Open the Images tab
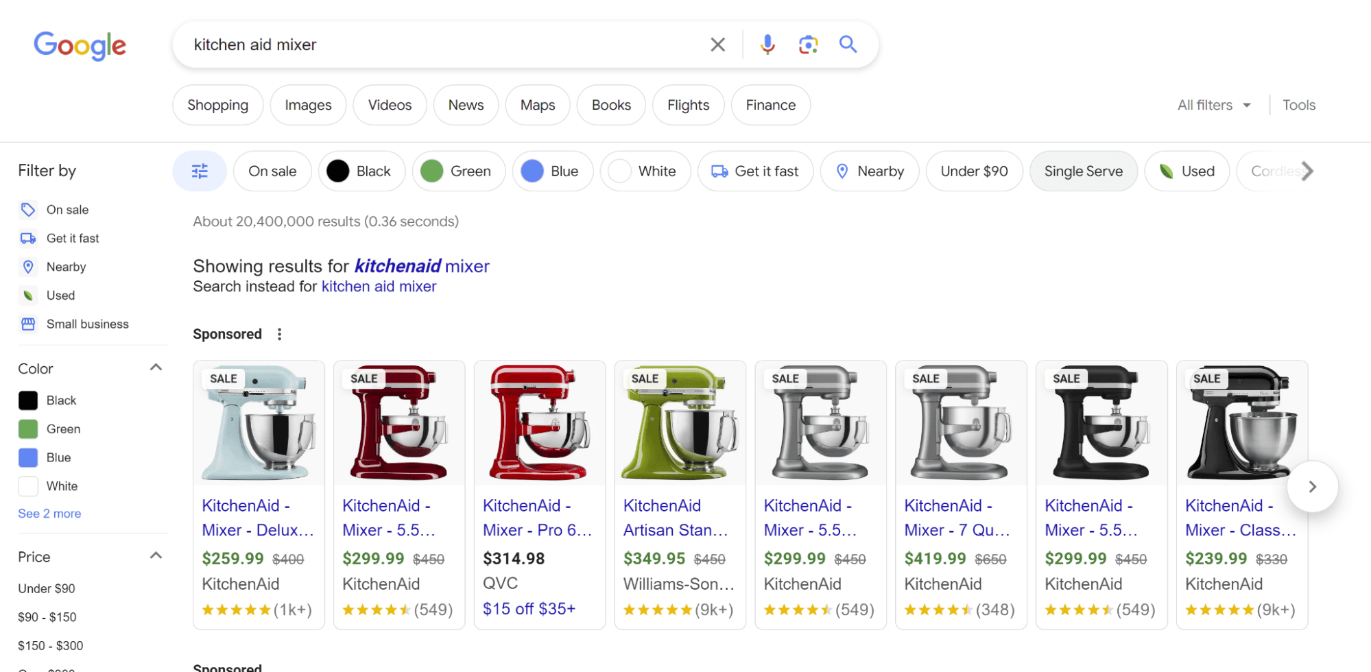 point(307,104)
